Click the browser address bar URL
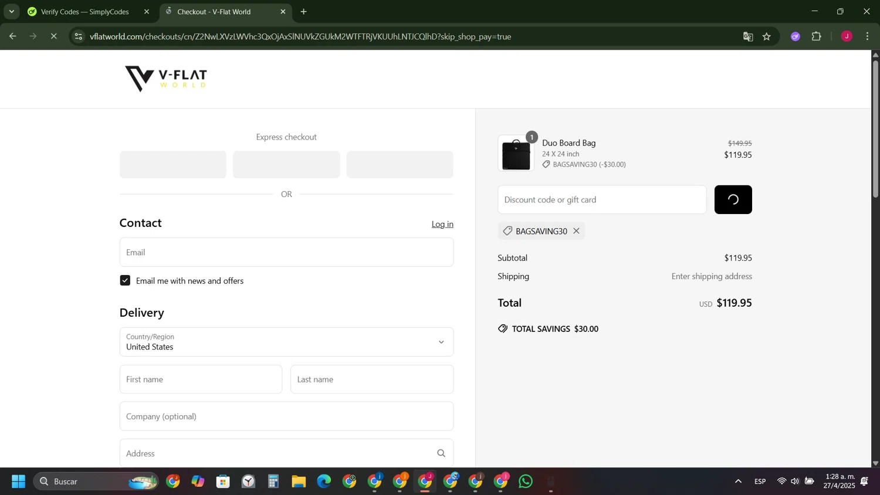The height and width of the screenshot is (495, 880). pos(300,36)
